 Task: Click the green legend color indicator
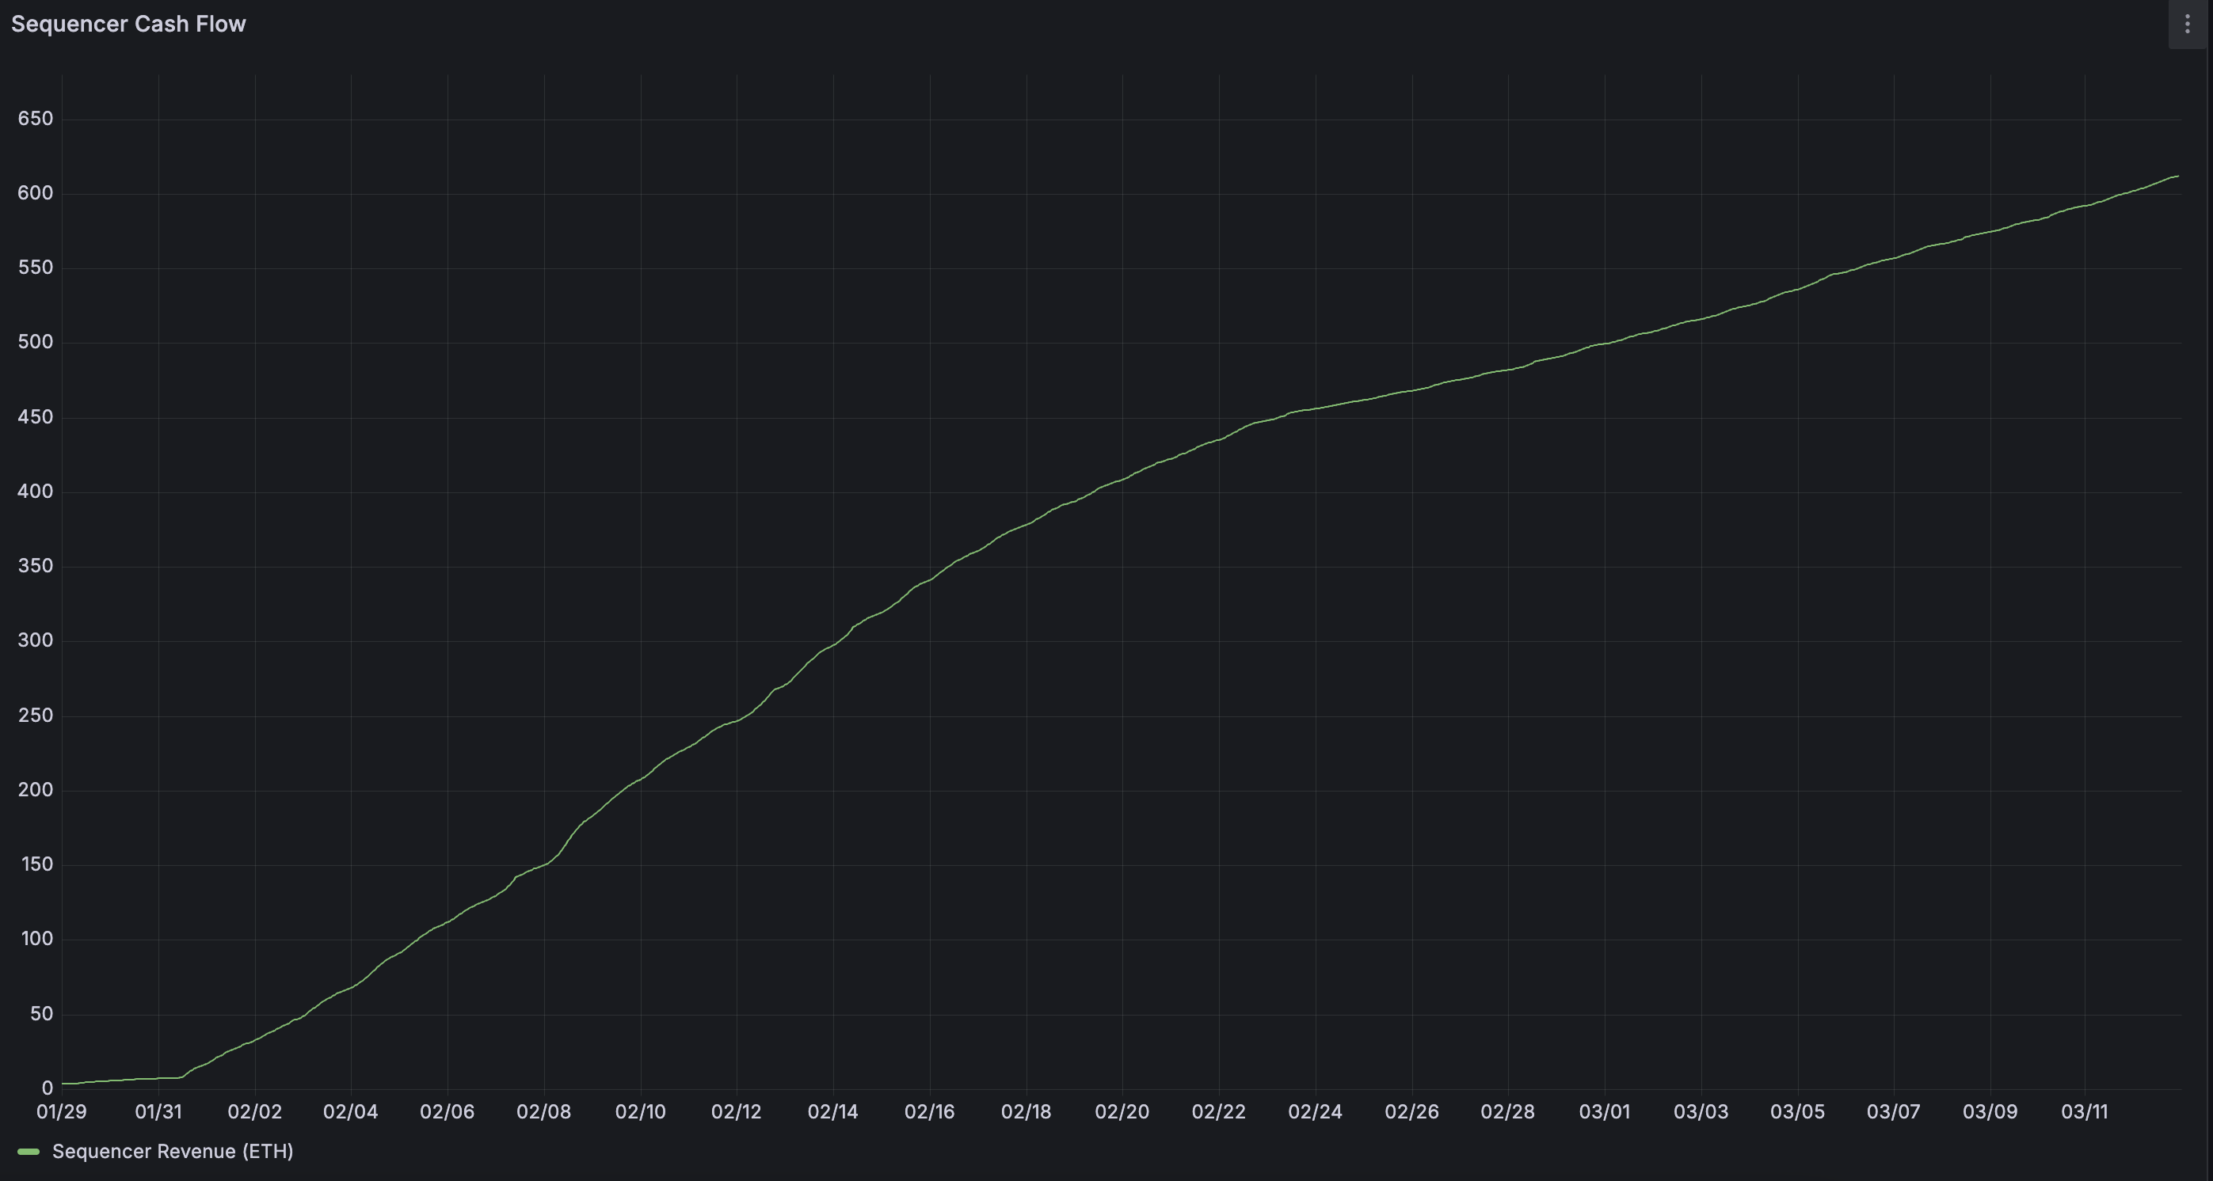[30, 1152]
